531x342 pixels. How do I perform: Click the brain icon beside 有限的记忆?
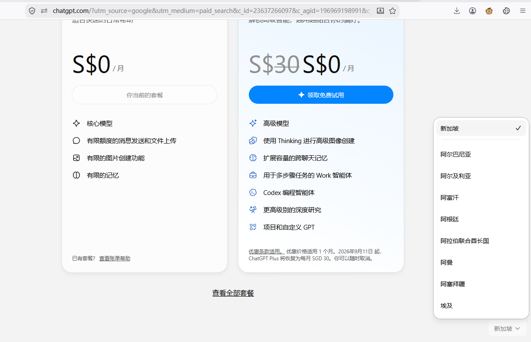pyautogui.click(x=77, y=175)
